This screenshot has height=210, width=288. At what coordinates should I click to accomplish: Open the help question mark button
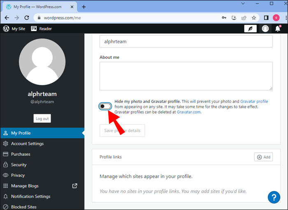click(x=274, y=197)
